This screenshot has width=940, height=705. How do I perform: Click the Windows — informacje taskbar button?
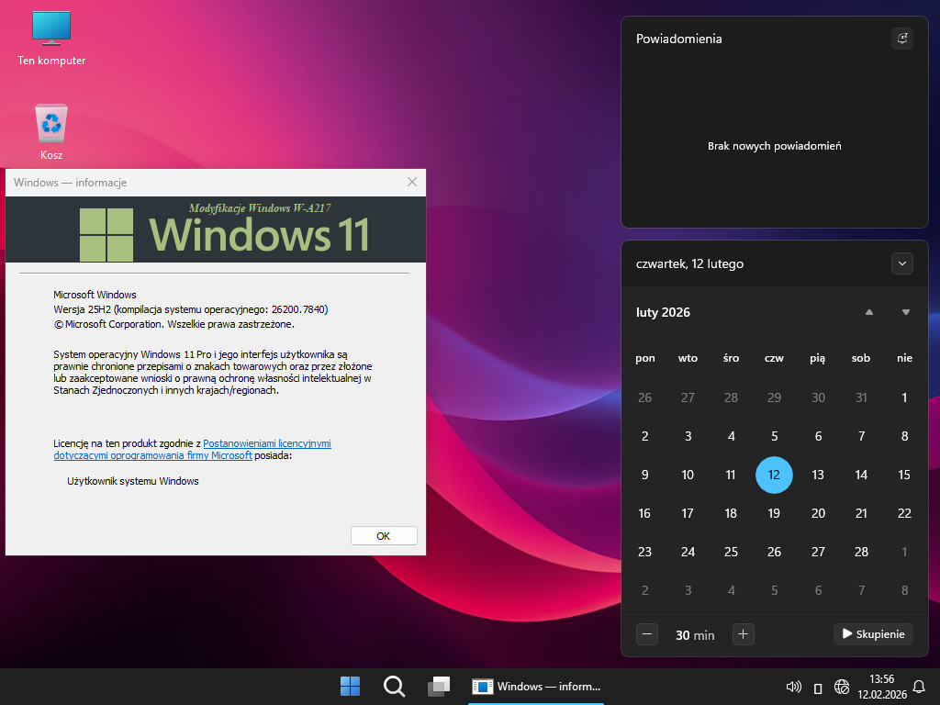tap(536, 686)
